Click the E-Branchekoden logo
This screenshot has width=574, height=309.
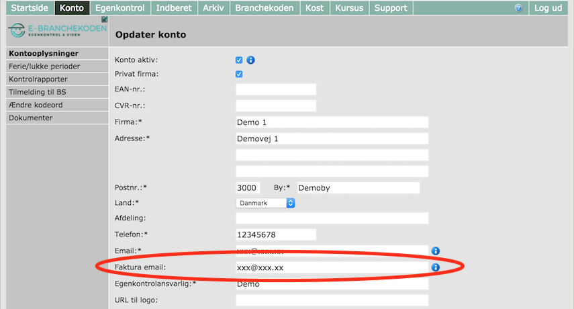(x=58, y=30)
